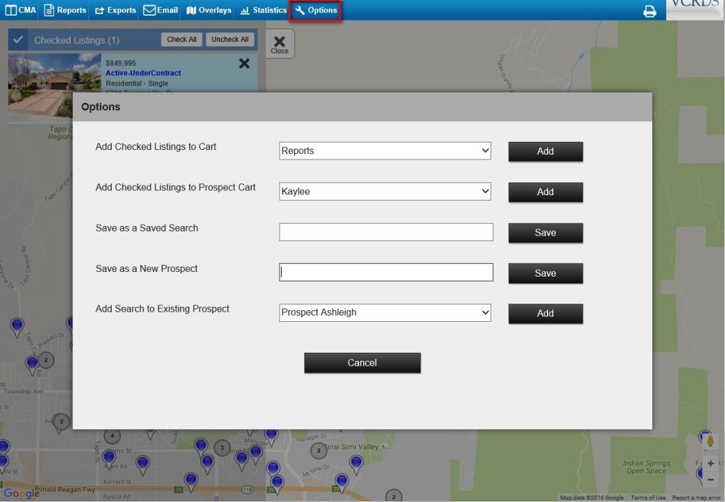Open Report a map error link
This screenshot has height=502, width=725.
696,498
